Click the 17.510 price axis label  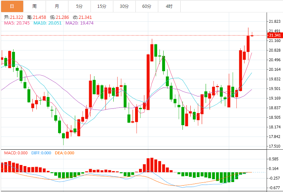[275, 146]
